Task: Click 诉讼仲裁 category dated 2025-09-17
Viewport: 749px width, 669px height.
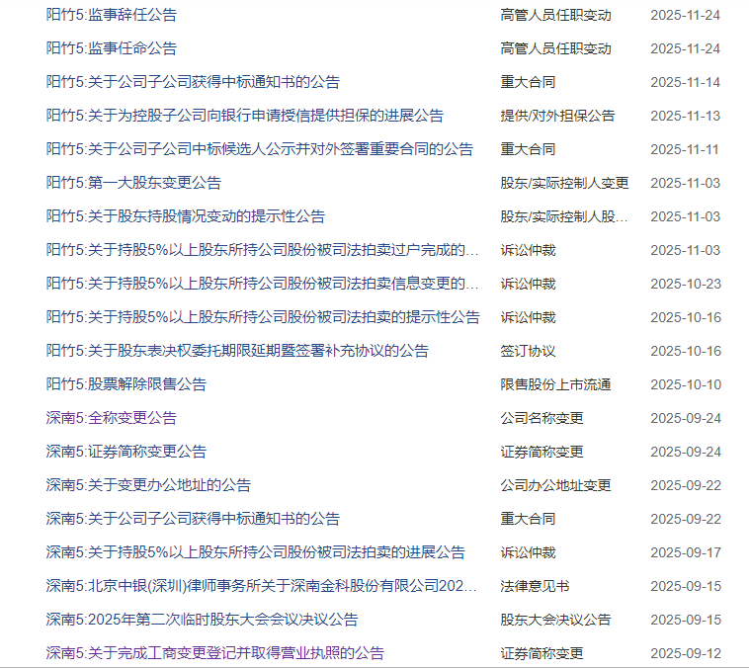Action: click(x=528, y=552)
